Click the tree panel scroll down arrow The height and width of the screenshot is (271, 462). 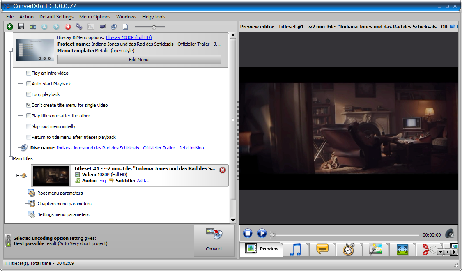tap(233, 220)
